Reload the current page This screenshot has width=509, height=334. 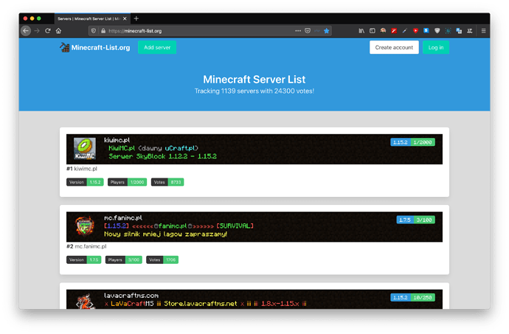(48, 31)
